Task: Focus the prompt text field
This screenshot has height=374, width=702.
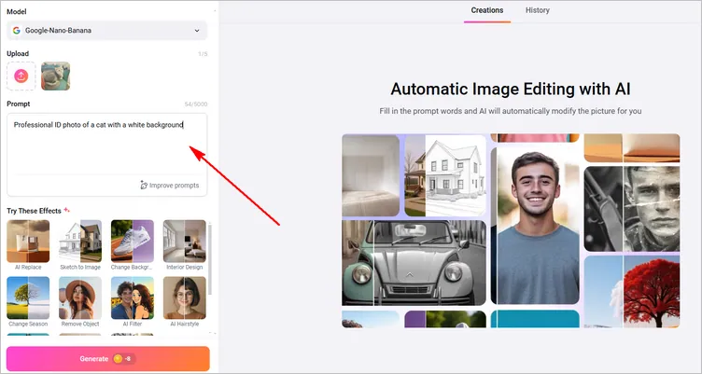Action: click(107, 144)
